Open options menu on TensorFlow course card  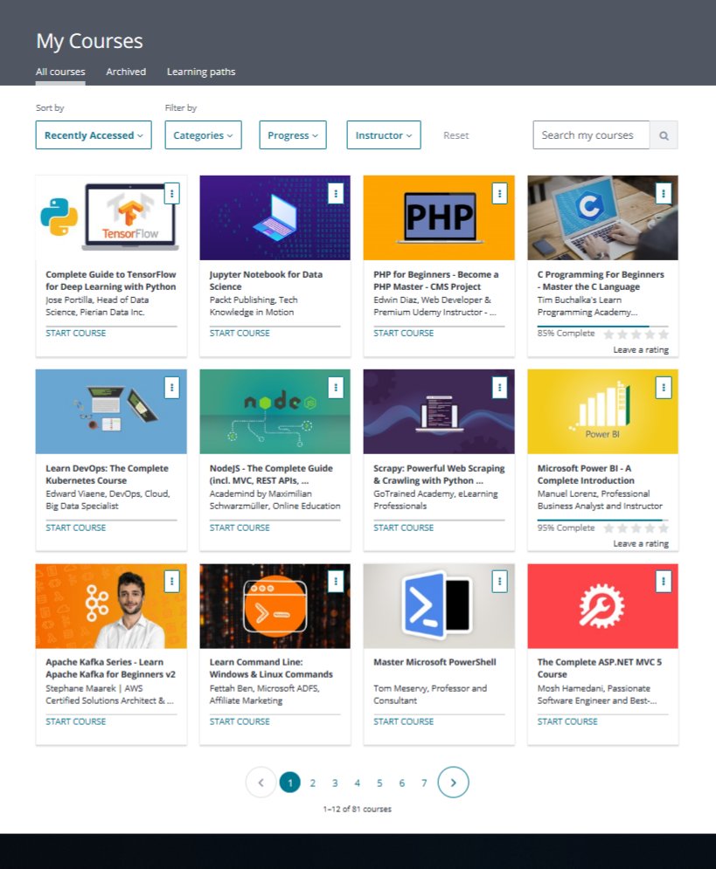[172, 193]
